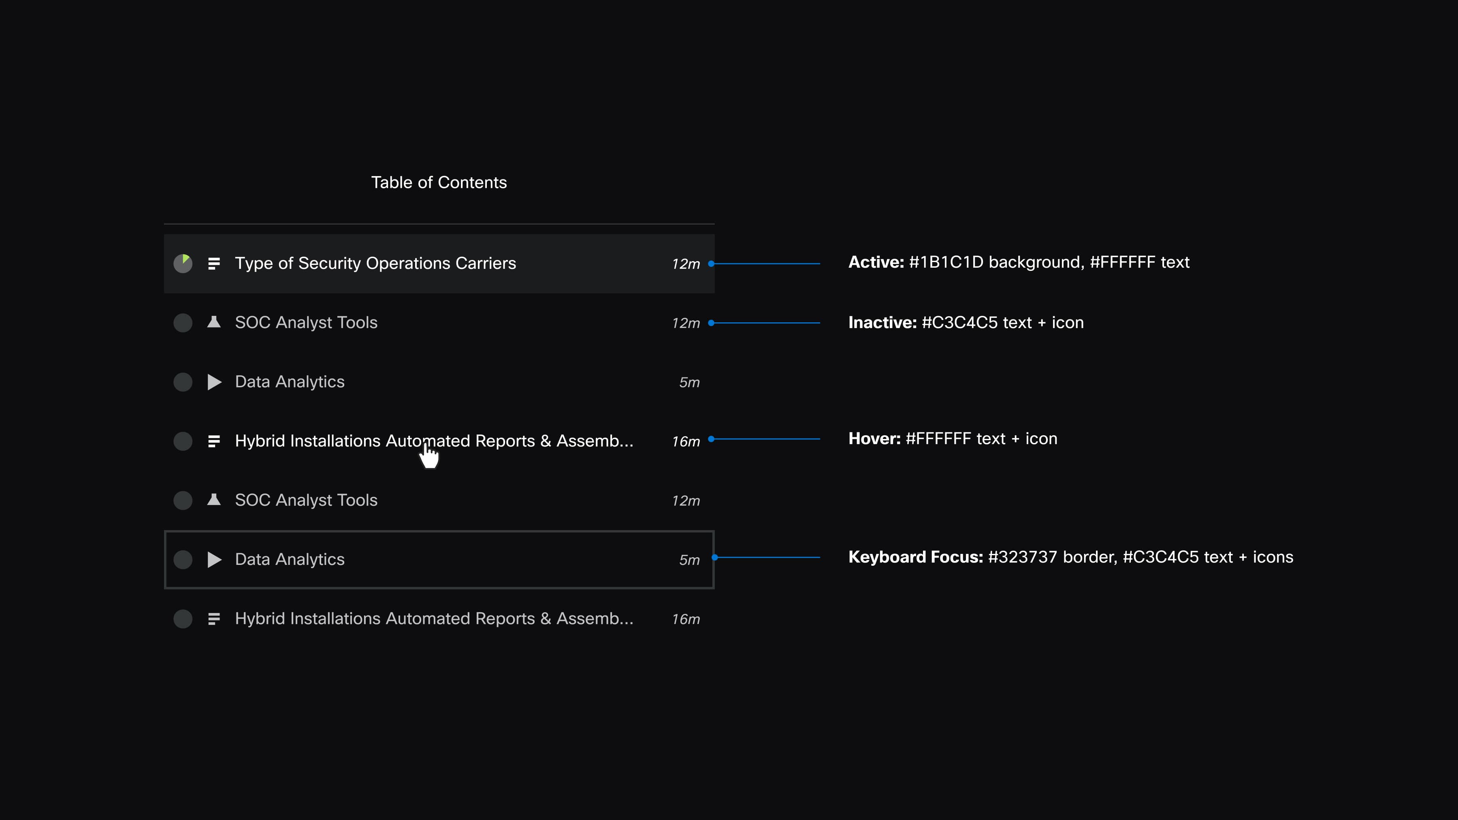This screenshot has height=820, width=1458.
Task: Click the article lines icon in the active row
Action: [x=213, y=264]
